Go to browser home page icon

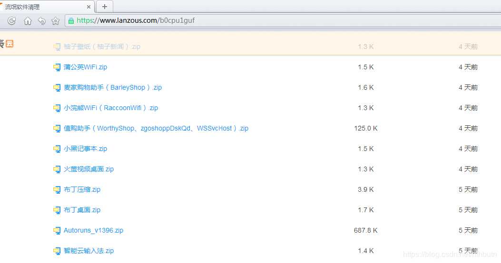[x=28, y=21]
